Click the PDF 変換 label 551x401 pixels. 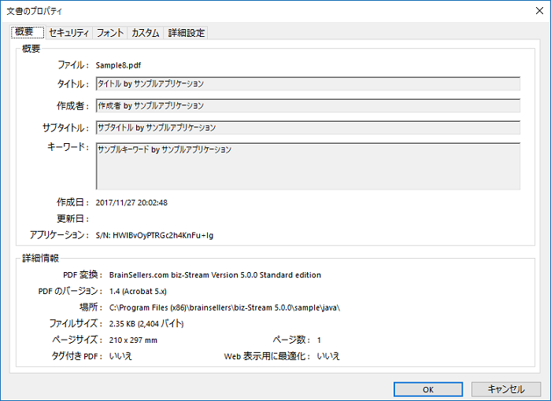83,275
